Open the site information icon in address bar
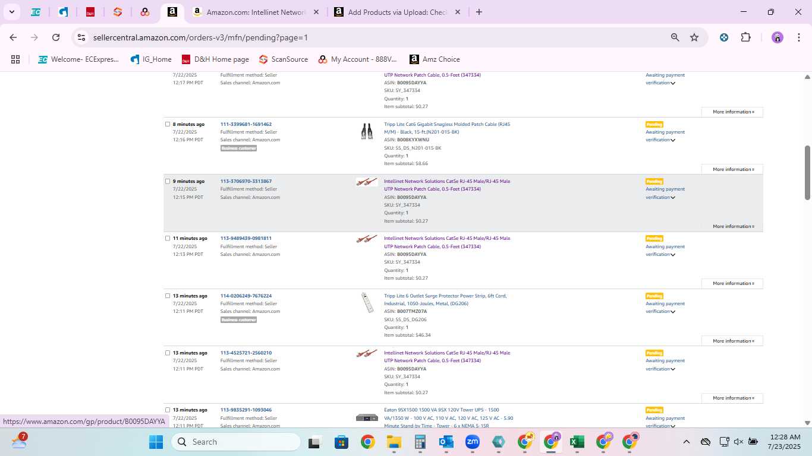 (81, 37)
